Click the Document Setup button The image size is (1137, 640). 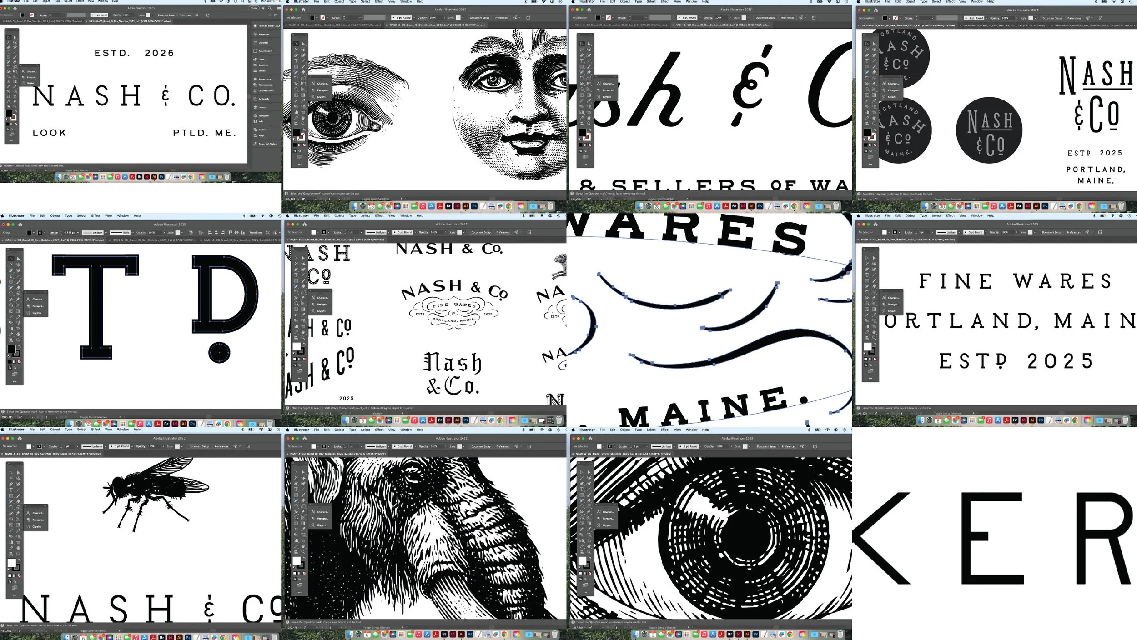pyautogui.click(x=166, y=15)
